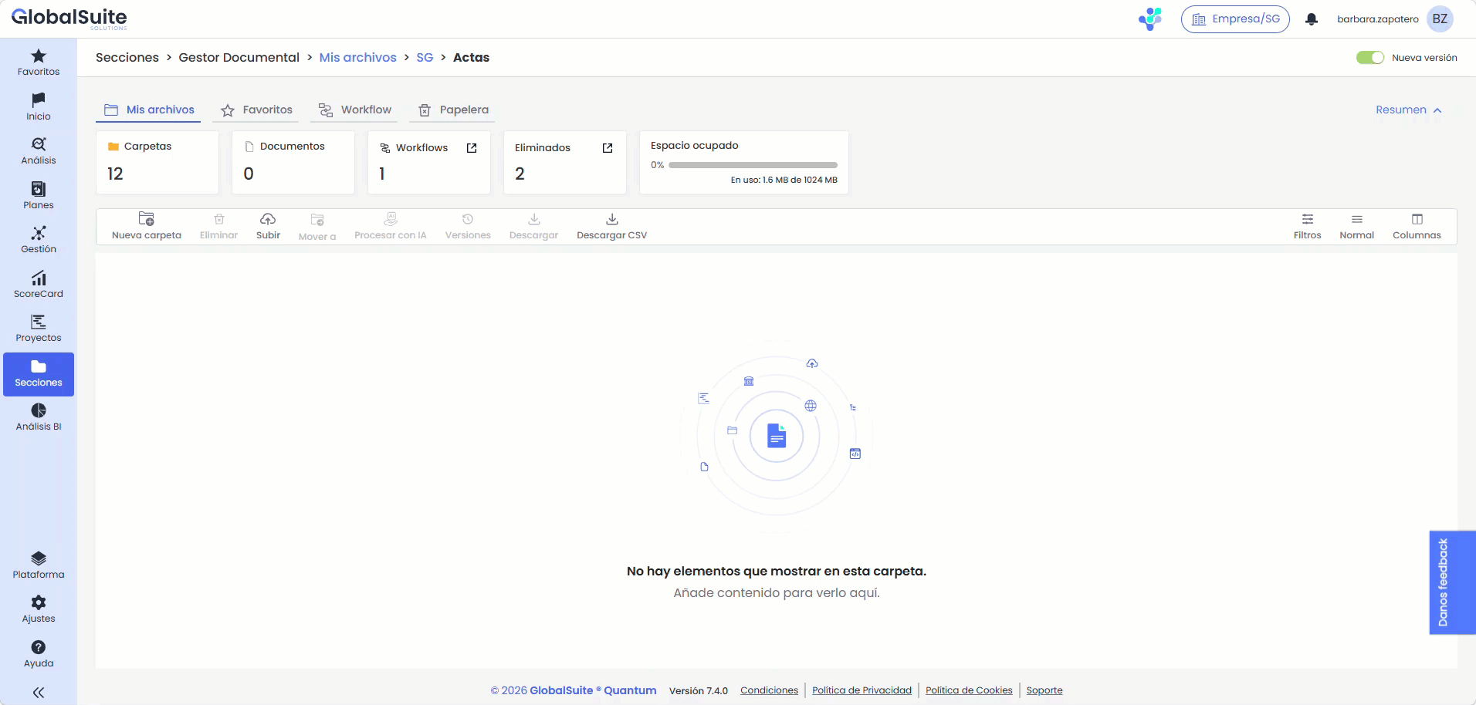Open the Versiones history tool

click(467, 225)
